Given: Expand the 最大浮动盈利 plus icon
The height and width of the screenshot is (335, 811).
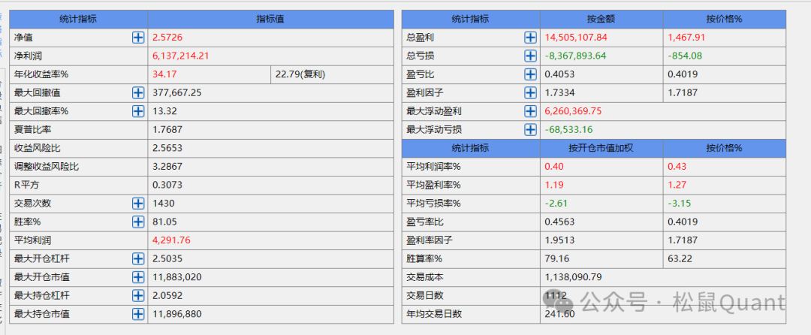Looking at the screenshot, I should tap(530, 111).
